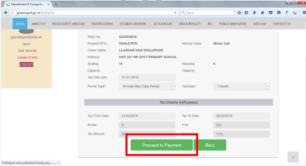This screenshot has height=166, width=306.
Task: Select the registration number GA03K5639
Action: (128, 37)
